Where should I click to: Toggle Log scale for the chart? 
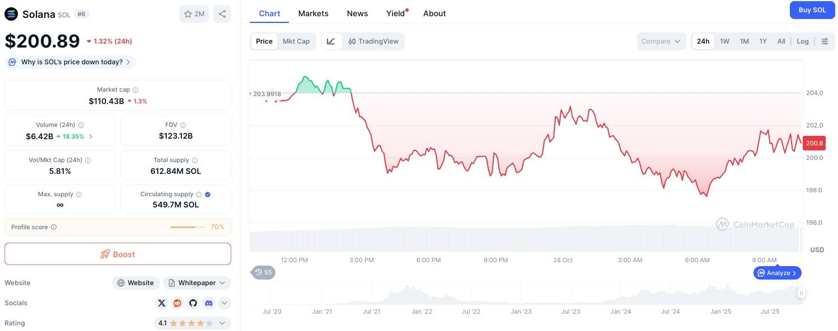tap(802, 41)
